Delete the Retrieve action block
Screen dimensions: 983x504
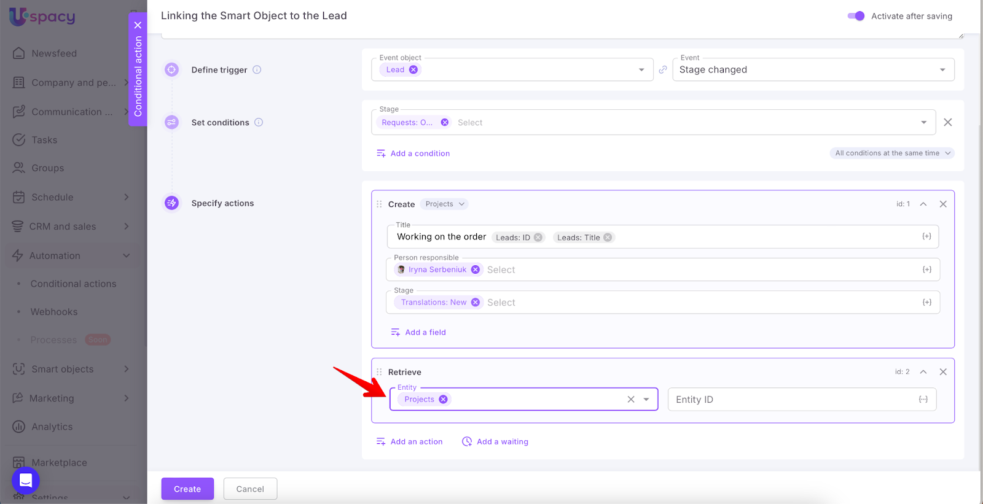tap(943, 372)
